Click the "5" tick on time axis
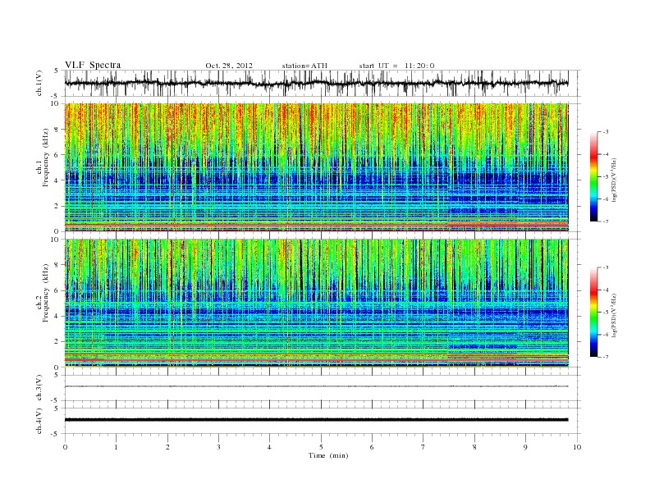 (321, 447)
